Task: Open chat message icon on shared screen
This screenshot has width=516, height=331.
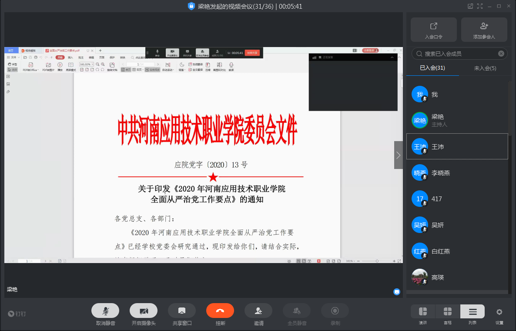Action: click(x=396, y=292)
